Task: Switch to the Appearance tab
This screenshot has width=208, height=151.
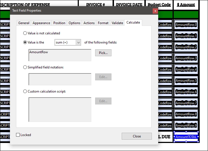Action: pos(41,23)
